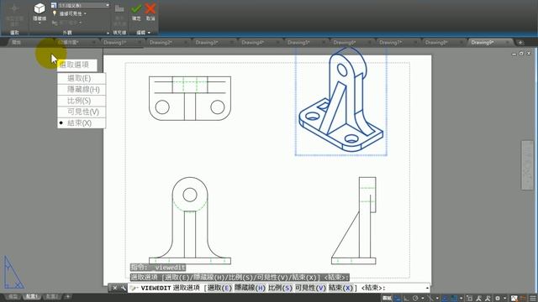Screen dimensions: 538x302
Task: Switch to the 配置2 layout tab
Action: (51, 296)
